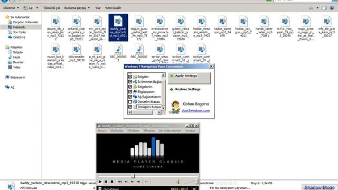Select the REC_0000003 WAV file
The width and height of the screenshot is (338, 190).
139,53
